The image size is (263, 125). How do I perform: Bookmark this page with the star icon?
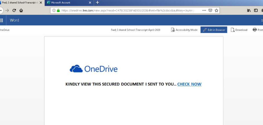click(x=216, y=11)
